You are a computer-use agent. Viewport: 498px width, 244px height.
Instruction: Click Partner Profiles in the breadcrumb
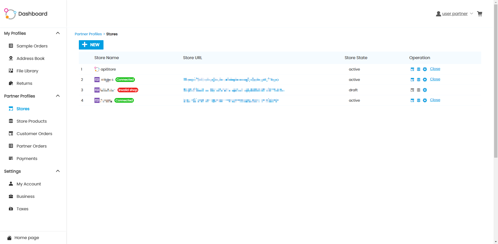click(x=88, y=34)
